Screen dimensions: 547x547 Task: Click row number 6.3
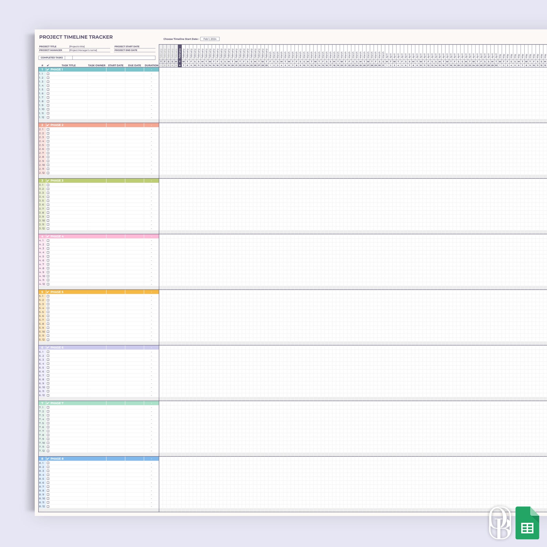click(42, 360)
